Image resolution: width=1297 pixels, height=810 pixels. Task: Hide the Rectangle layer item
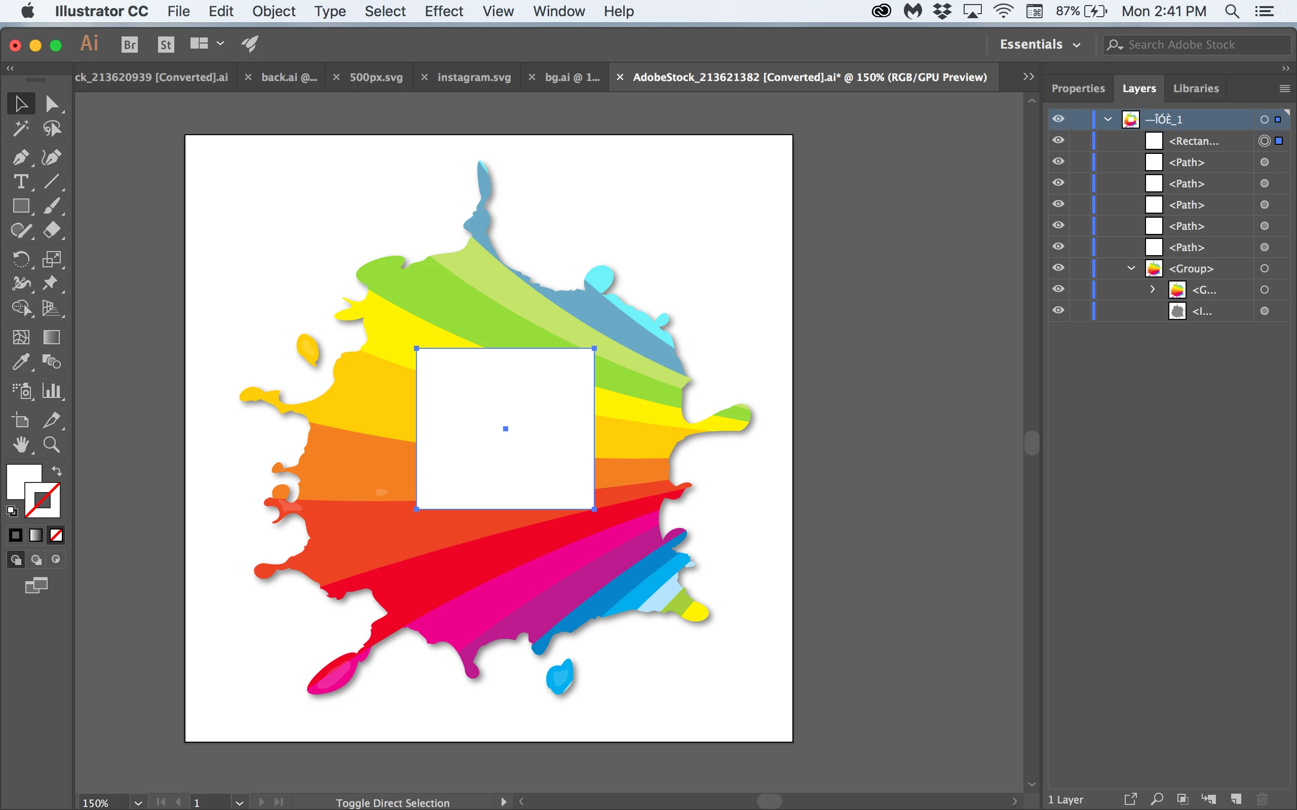pos(1058,140)
